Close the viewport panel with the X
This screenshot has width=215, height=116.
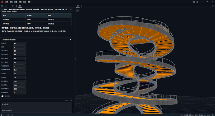[213, 6]
